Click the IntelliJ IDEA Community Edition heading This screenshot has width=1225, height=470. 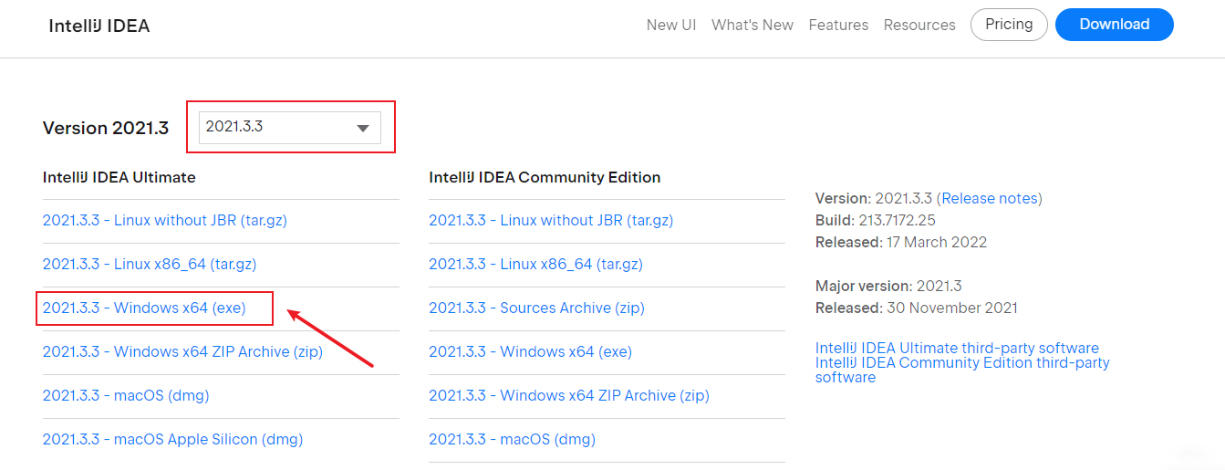point(545,177)
